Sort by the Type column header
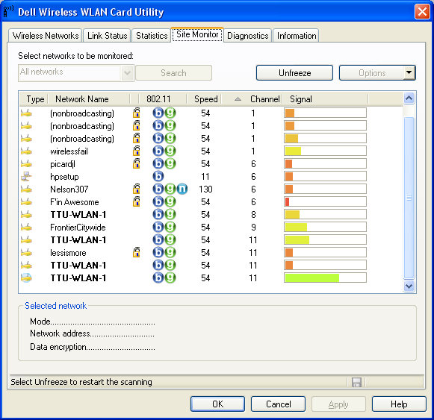The image size is (434, 420). 34,99
